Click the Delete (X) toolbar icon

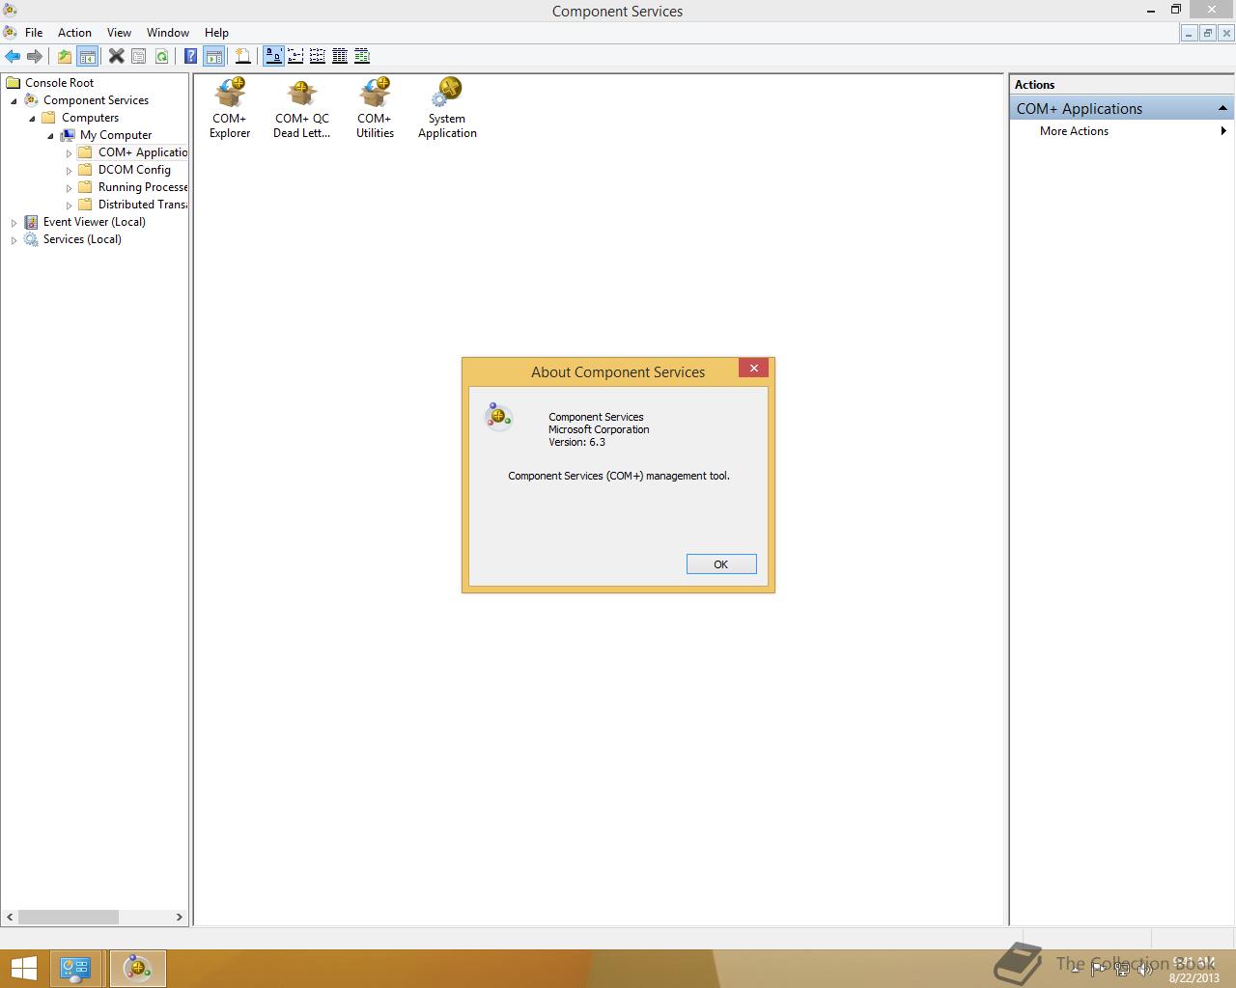coord(116,56)
